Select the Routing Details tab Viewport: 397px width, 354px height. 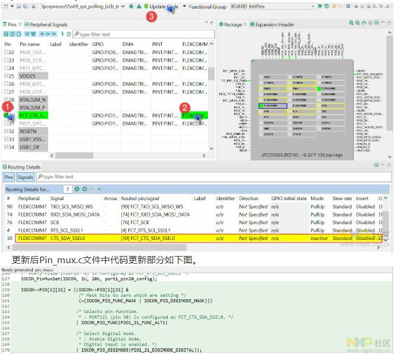(x=22, y=167)
